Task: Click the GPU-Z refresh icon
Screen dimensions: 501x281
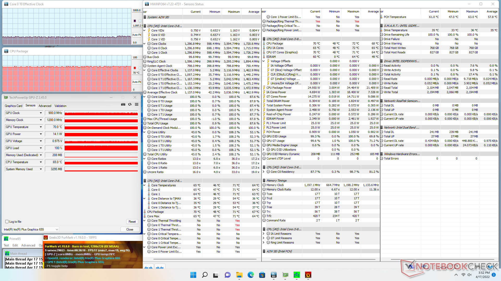Action: (x=130, y=104)
